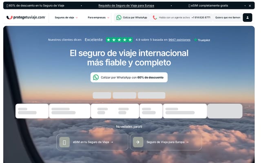Click the WhatsApp icon in the hero button
The image size is (261, 163).
pyautogui.click(x=96, y=77)
